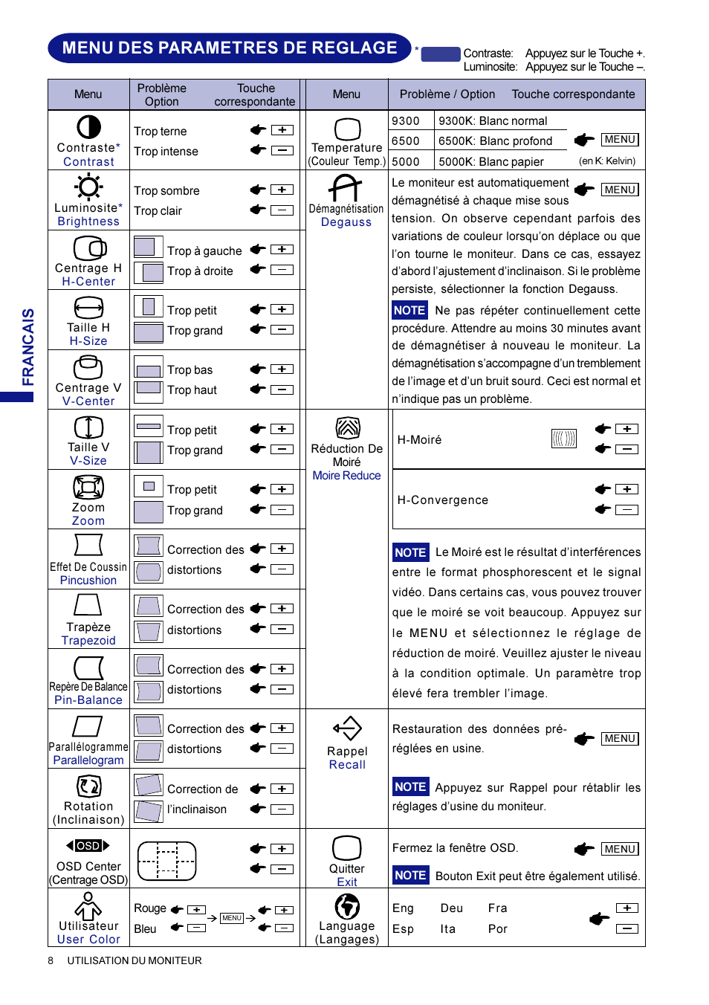This screenshot has height=1005, width=709.
Task: Click the Moire Reduce icon
Action: [x=348, y=428]
